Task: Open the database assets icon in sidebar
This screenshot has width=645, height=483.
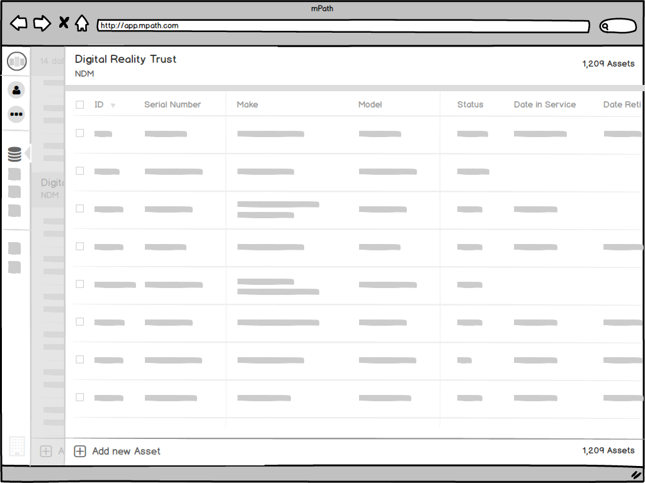Action: point(16,154)
